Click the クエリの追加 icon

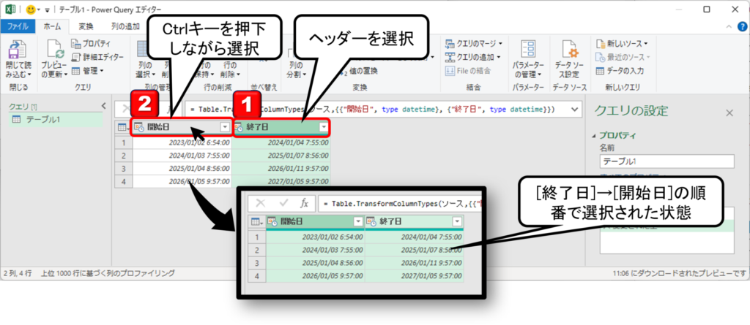450,57
